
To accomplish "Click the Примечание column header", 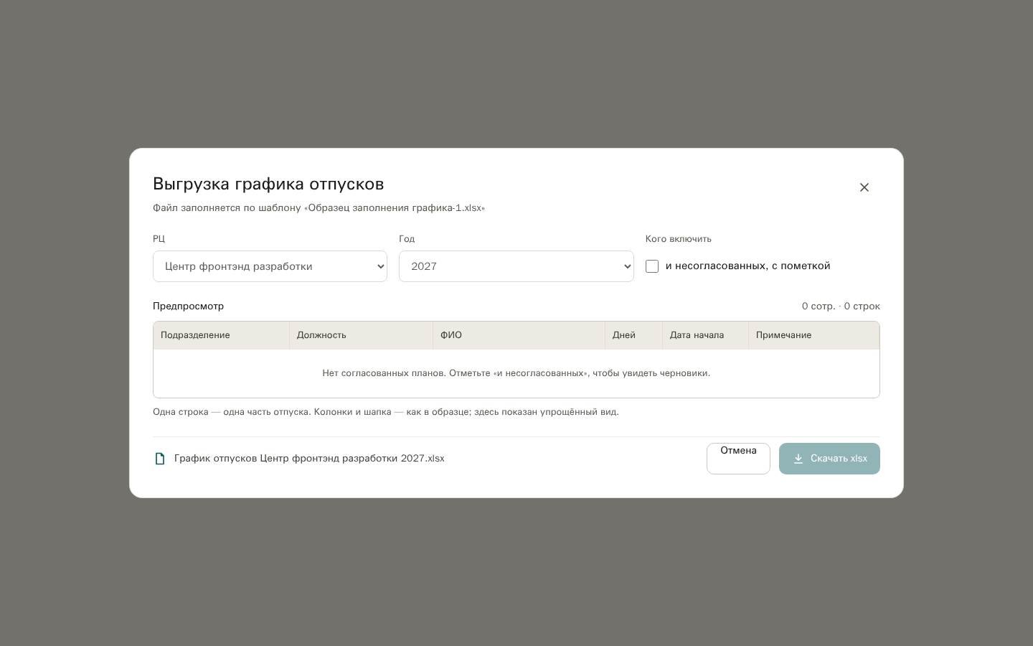I will (x=813, y=335).
